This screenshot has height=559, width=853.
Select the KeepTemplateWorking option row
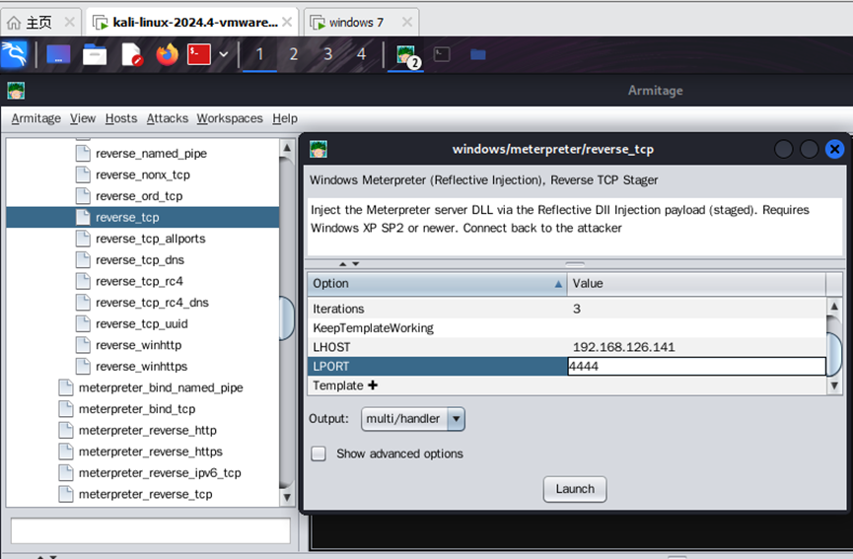566,328
